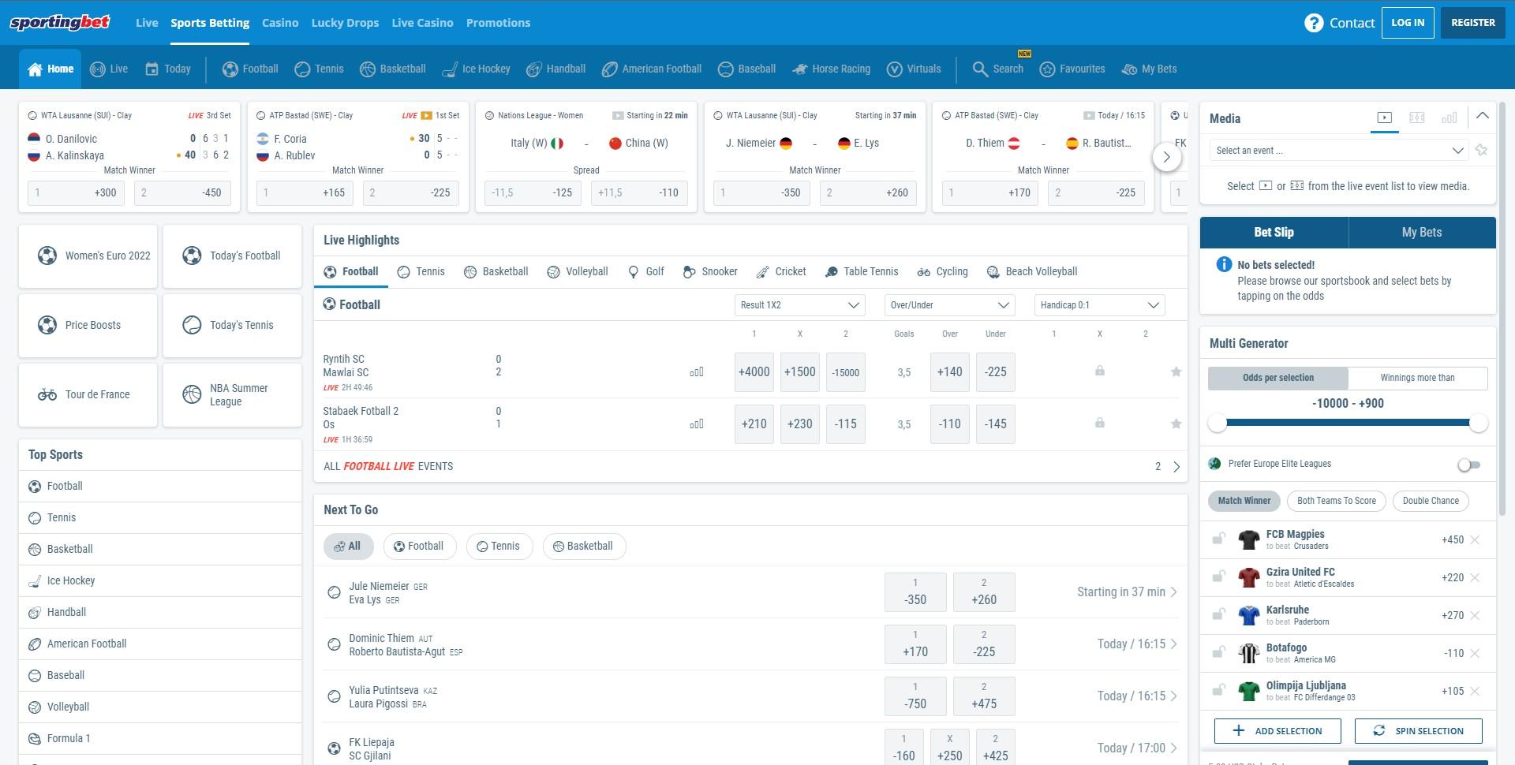Image resolution: width=1515 pixels, height=765 pixels.
Task: Collapse the Media panel
Action: [1483, 116]
